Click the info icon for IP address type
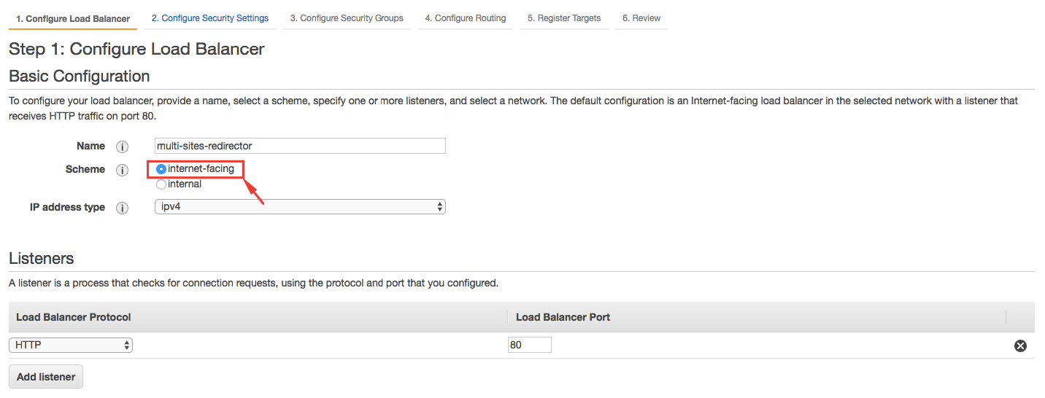The image size is (1045, 398). (122, 208)
